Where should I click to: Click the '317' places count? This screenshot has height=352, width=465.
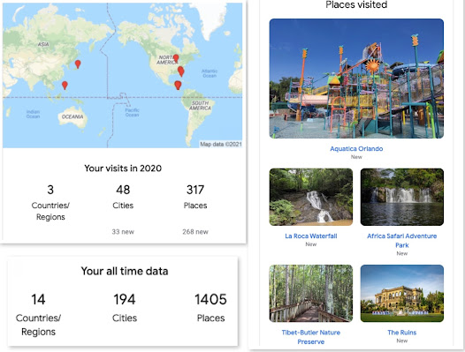click(195, 190)
